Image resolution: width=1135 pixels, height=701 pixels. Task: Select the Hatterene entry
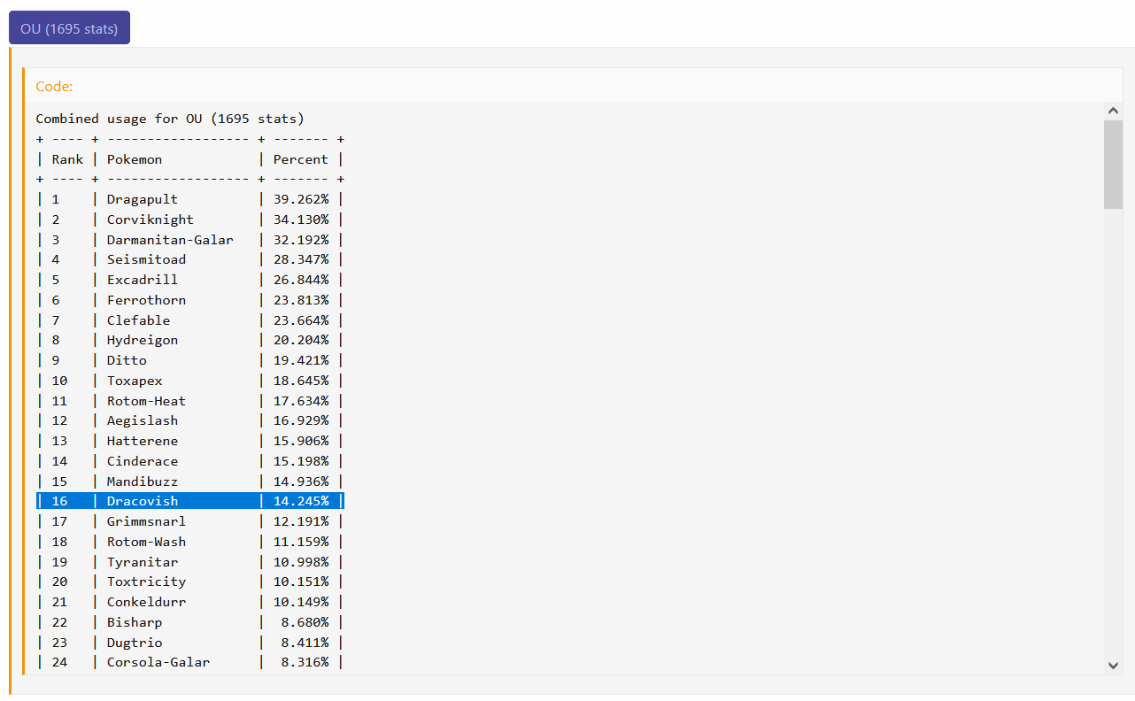click(x=143, y=441)
